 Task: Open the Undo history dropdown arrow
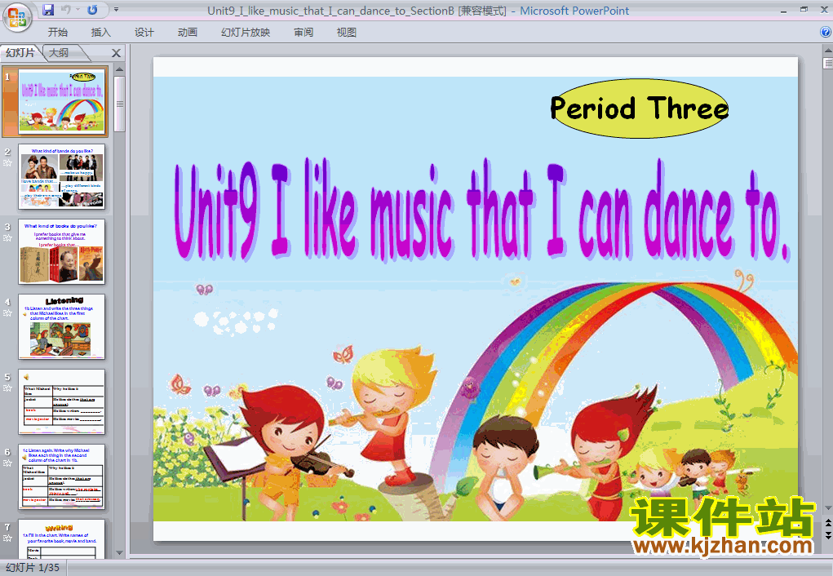click(78, 10)
